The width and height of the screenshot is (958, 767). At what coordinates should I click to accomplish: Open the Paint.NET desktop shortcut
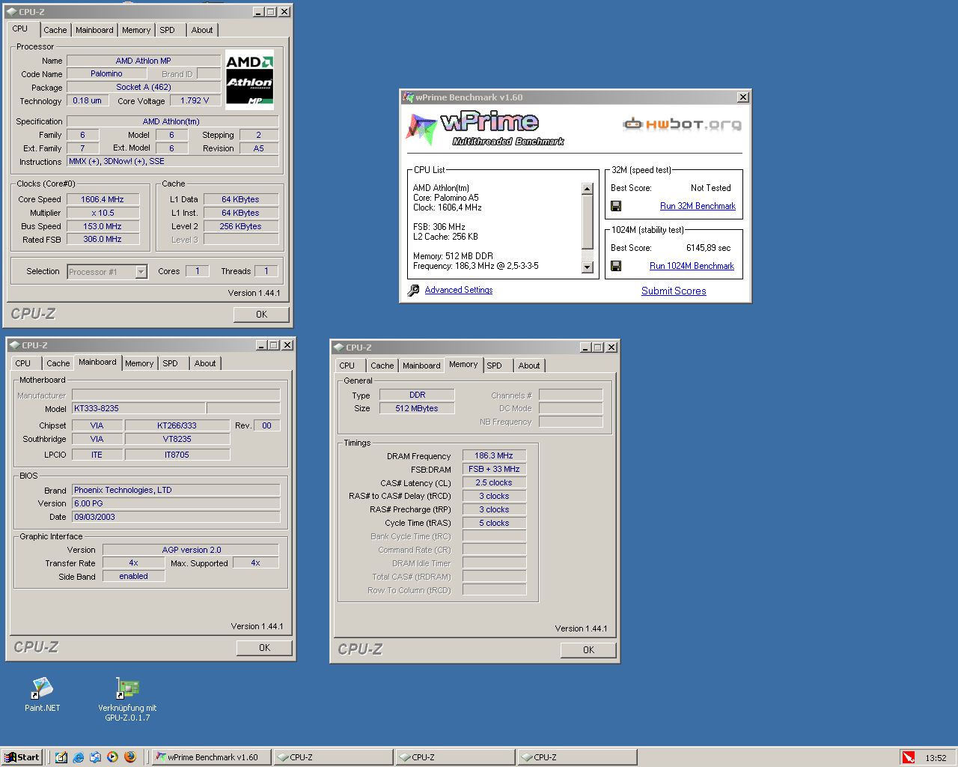pyautogui.click(x=42, y=694)
